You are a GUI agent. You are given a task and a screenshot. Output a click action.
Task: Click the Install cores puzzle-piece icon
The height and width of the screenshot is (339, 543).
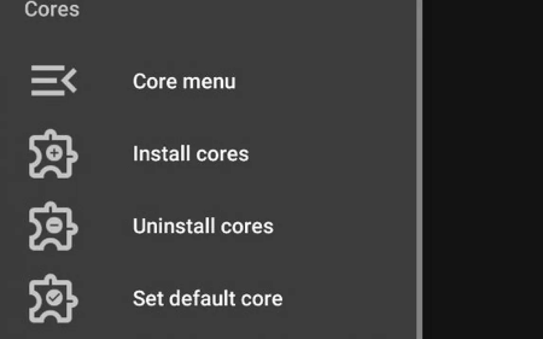[53, 154]
